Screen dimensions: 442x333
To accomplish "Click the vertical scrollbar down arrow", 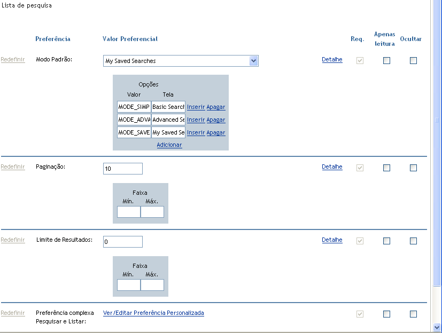I will click(x=437, y=327).
